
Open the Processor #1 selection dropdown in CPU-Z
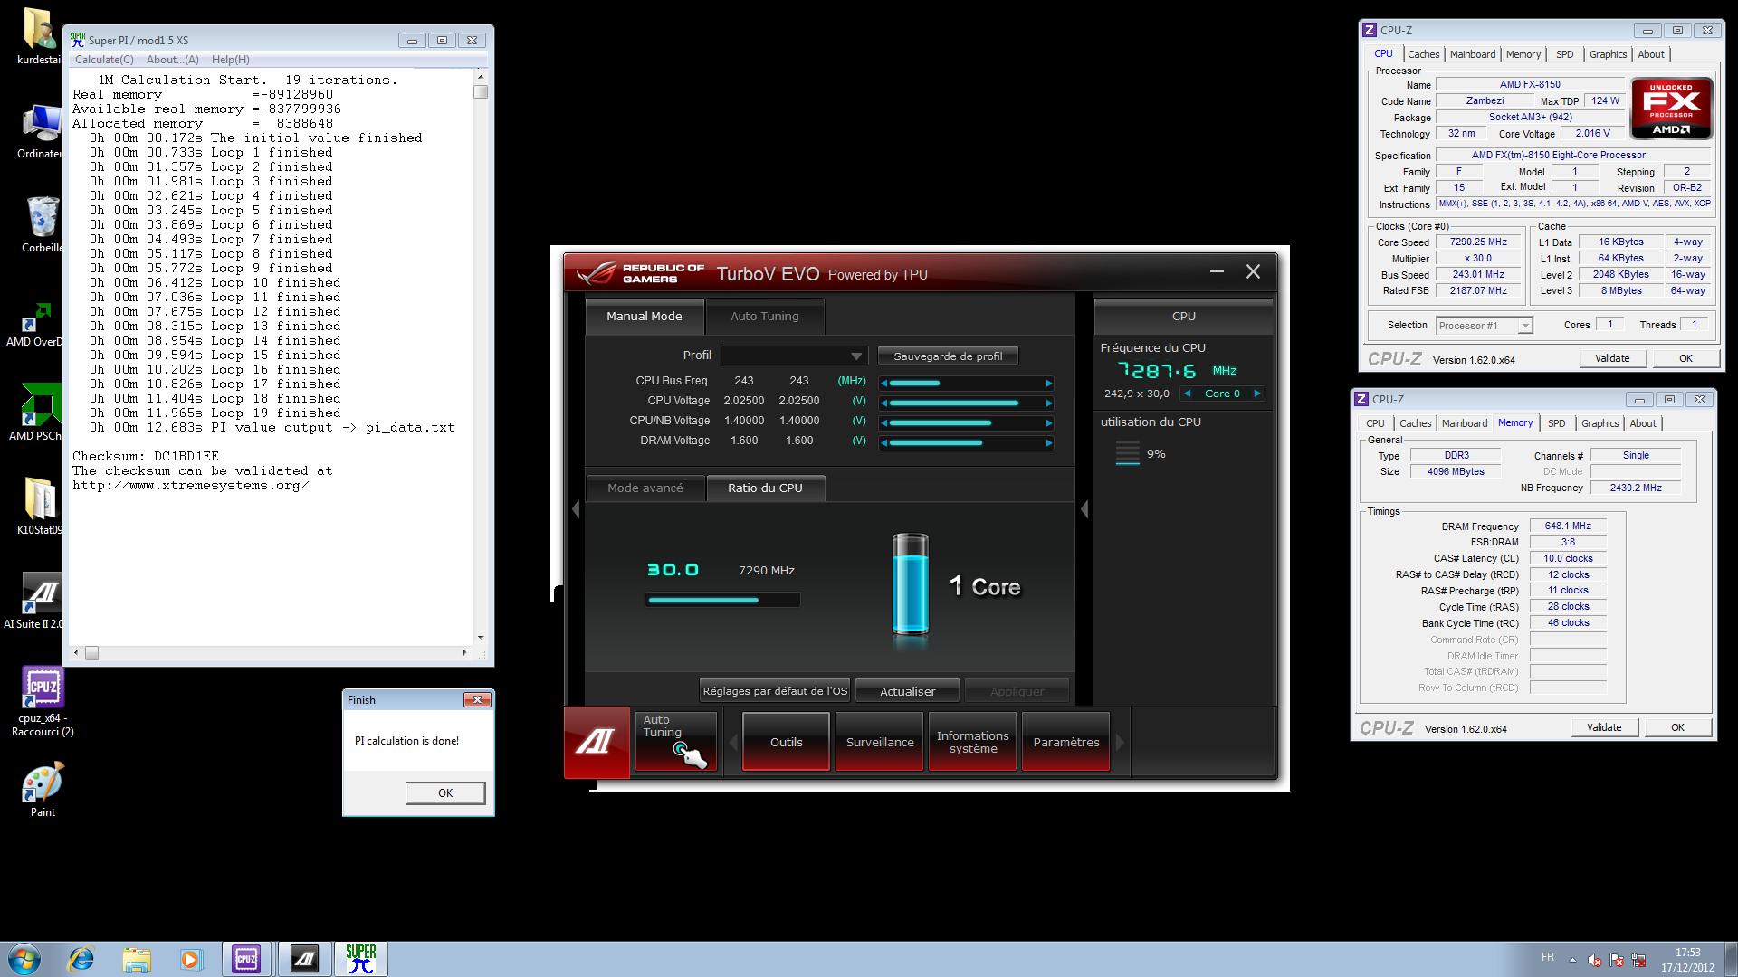(1484, 326)
